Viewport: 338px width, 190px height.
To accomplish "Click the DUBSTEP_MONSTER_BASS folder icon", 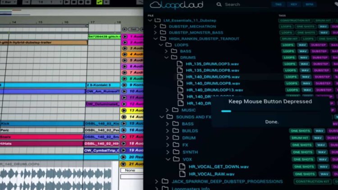I will [163, 32].
